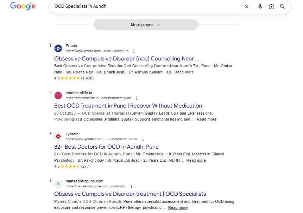Expand Lybrate snippet with Read more

[x=196, y=160]
